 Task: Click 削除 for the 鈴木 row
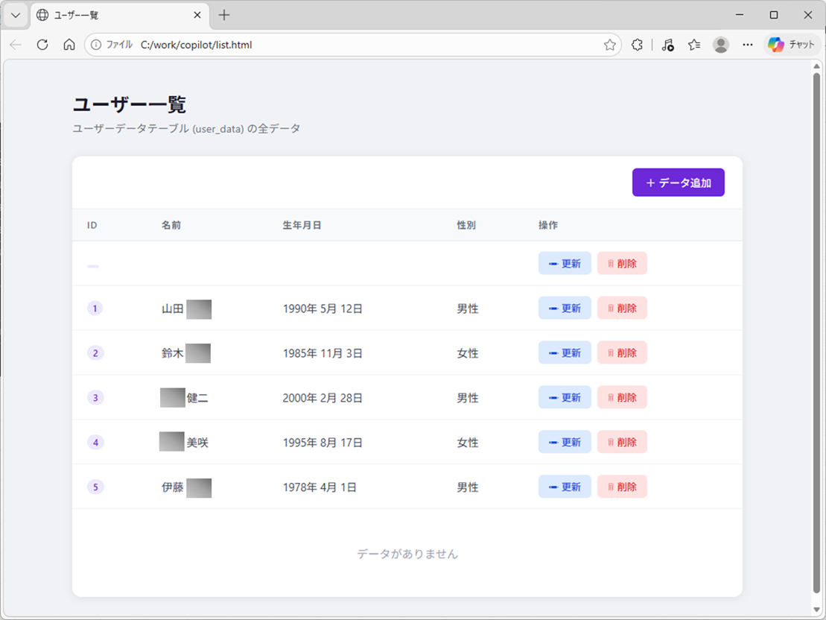[x=622, y=352]
